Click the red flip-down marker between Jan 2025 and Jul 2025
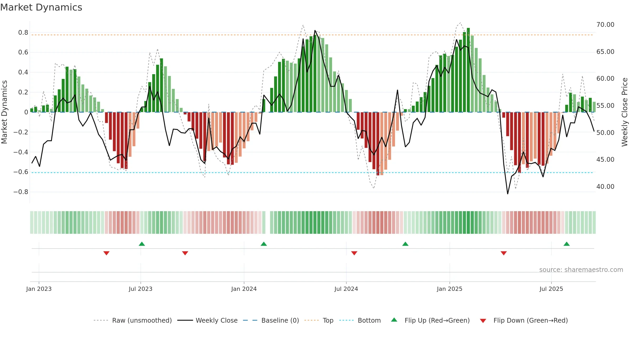The width and height of the screenshot is (632, 355). click(x=504, y=253)
